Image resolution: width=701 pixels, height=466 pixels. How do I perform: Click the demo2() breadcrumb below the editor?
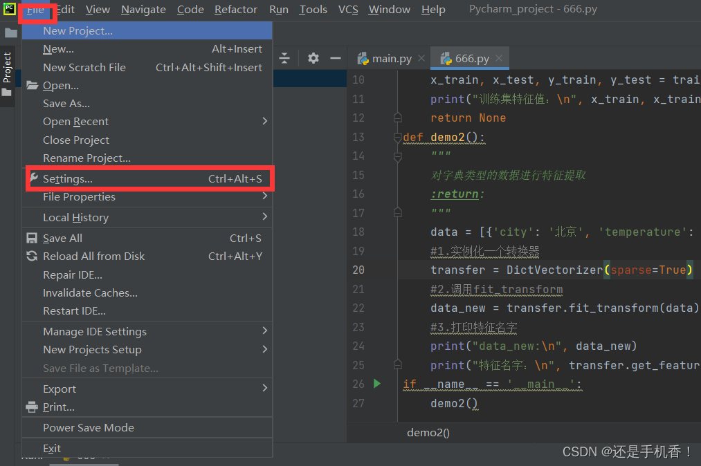428,433
